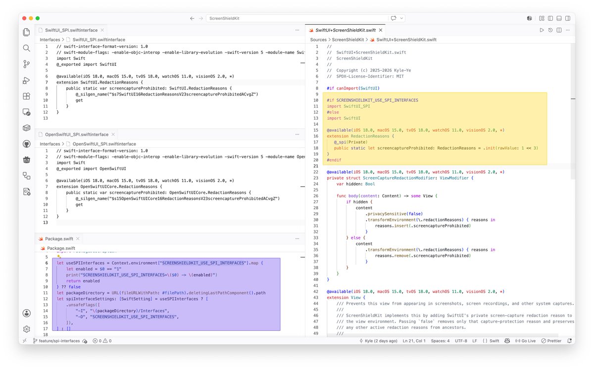The width and height of the screenshot is (594, 369).
Task: Click '@_spi(Private)' on line 17
Action: click(x=350, y=142)
